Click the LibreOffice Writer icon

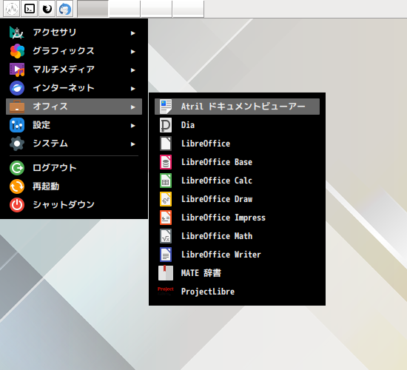tap(166, 255)
